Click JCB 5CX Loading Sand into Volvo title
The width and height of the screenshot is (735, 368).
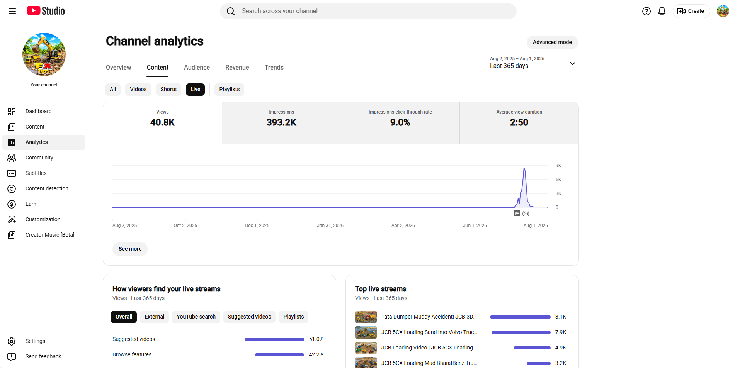click(x=429, y=332)
